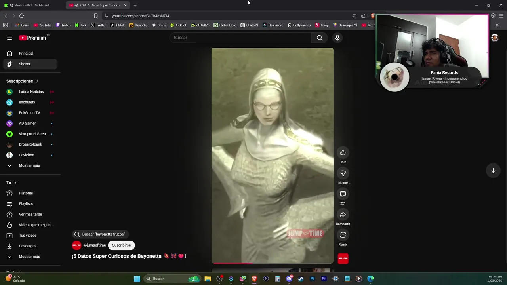Expand the Tú section chevron
This screenshot has width=507, height=285.
click(x=15, y=183)
